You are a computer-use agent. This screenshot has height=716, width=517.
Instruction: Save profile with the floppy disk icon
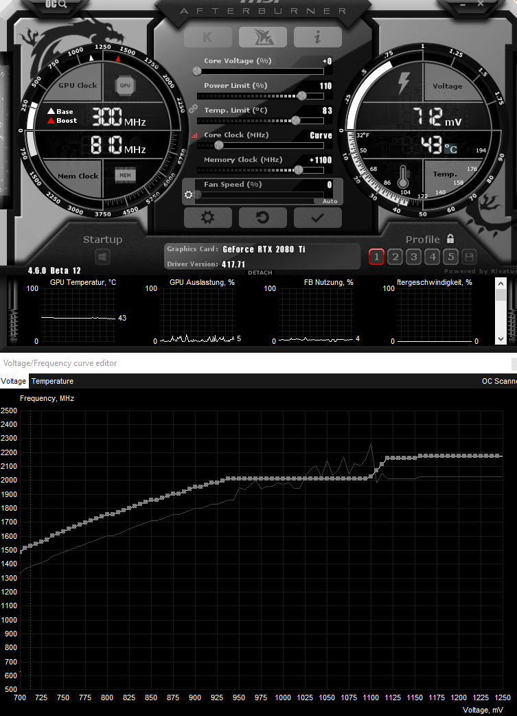[x=469, y=257]
